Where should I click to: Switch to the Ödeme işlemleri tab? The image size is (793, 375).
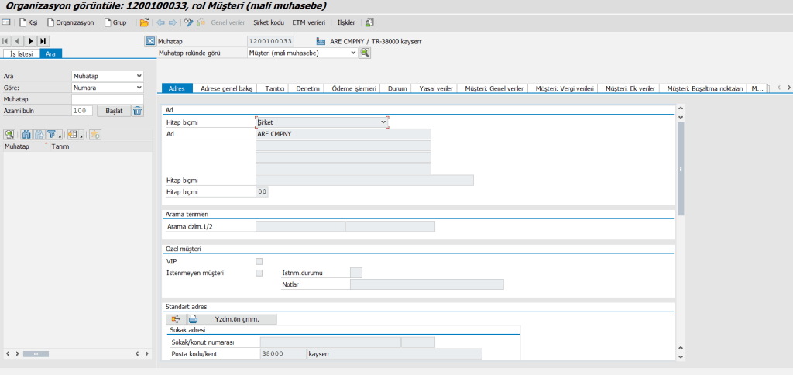click(x=353, y=89)
